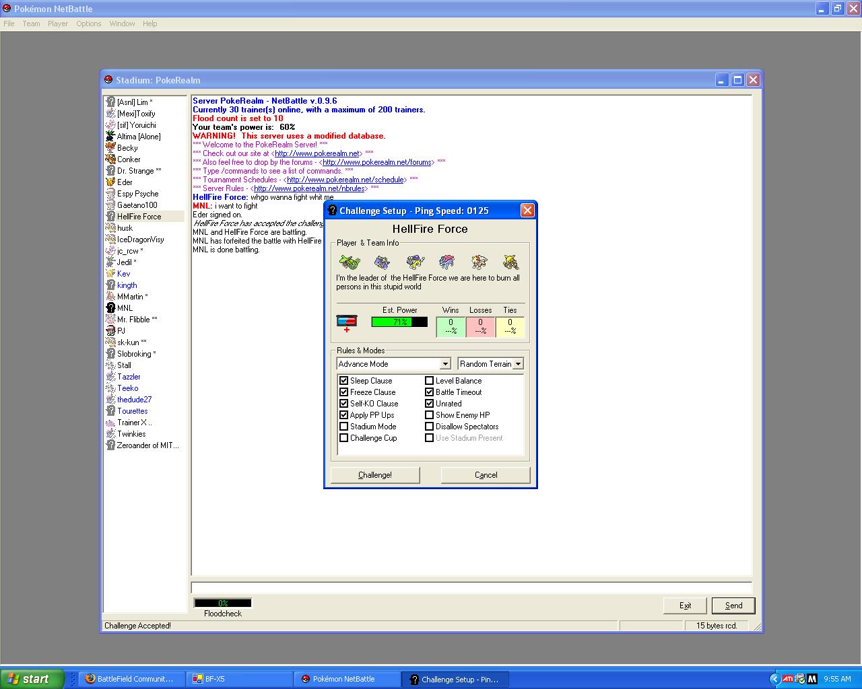
Task: Enable the Challenge Cup checkbox
Action: click(x=343, y=438)
